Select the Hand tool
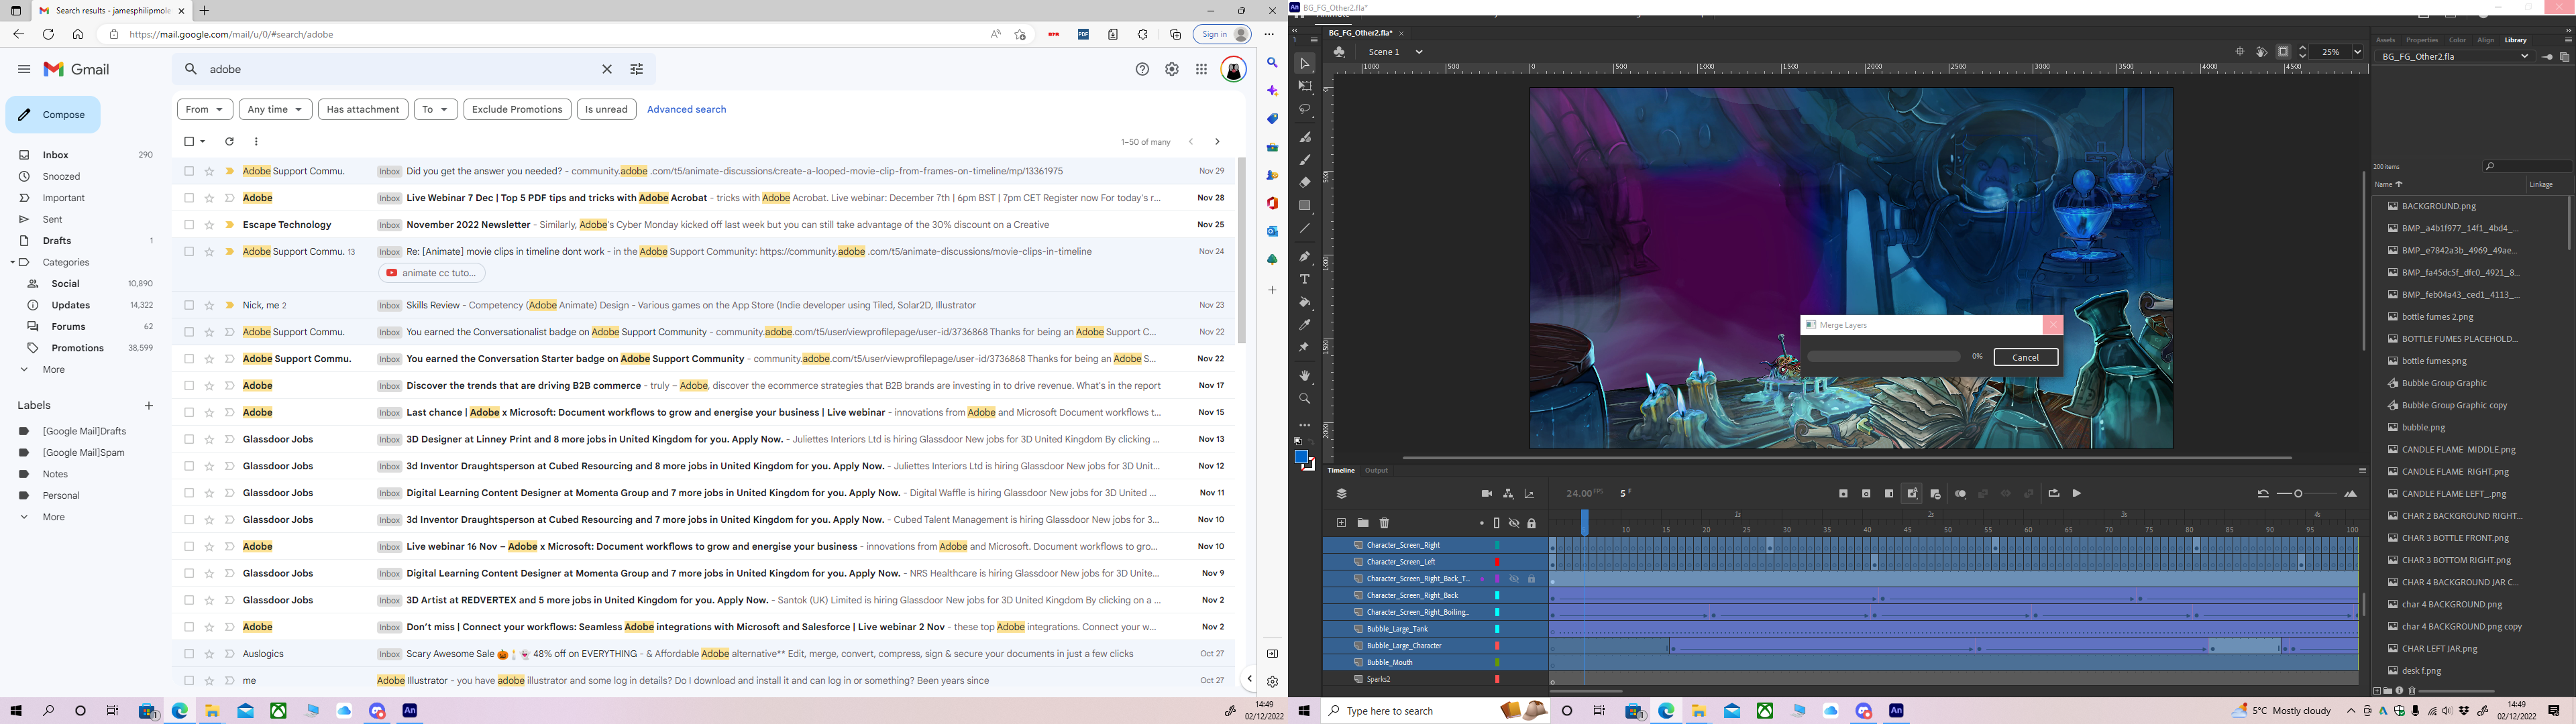The width and height of the screenshot is (2576, 724). pos(1305,376)
